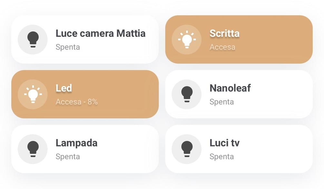Click the "Spenta" status under Luci tv

pyautogui.click(x=221, y=156)
